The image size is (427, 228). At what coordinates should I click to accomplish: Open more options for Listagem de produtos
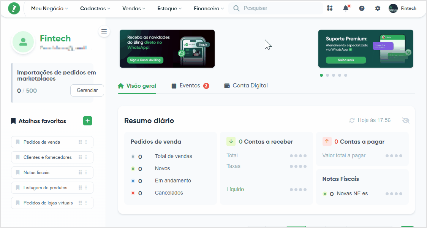click(86, 188)
